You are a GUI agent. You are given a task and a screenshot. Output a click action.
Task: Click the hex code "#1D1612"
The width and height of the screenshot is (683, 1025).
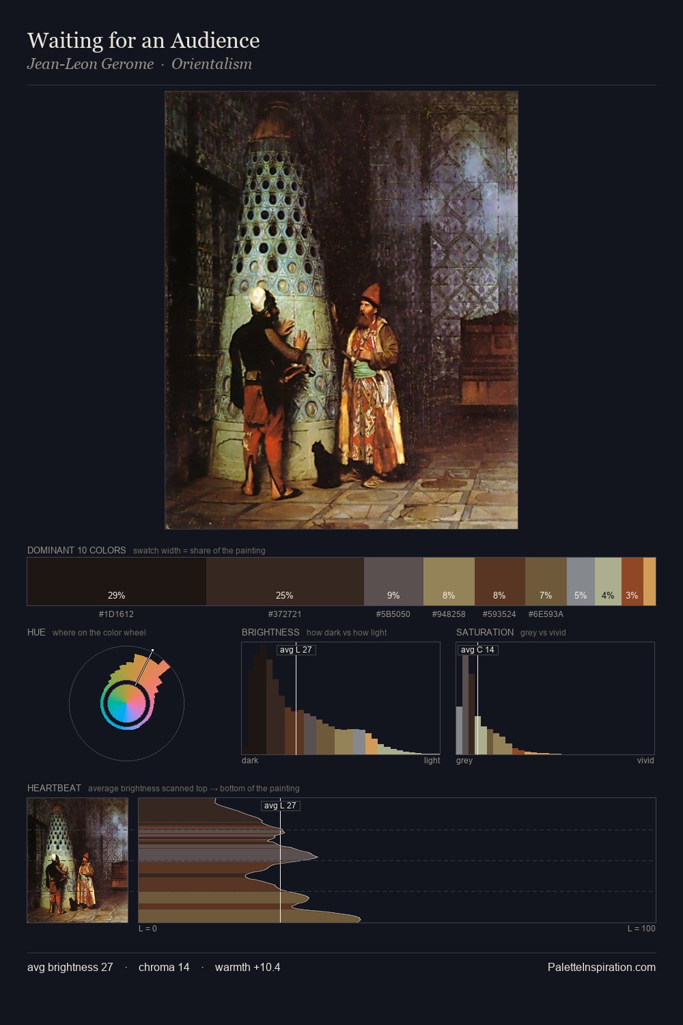click(x=116, y=614)
